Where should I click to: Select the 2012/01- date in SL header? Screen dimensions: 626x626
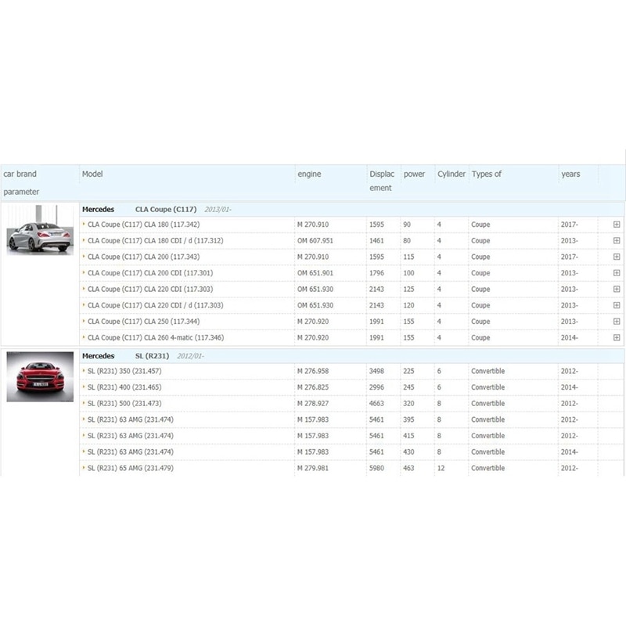click(190, 356)
